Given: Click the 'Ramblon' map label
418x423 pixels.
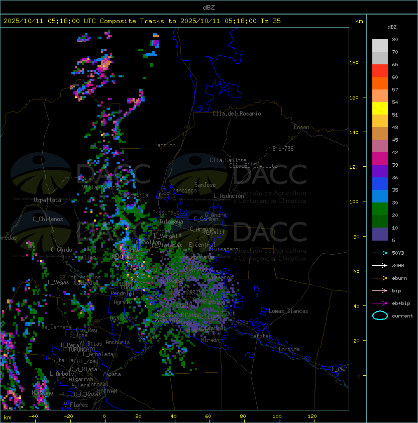Looking at the screenshot, I should coord(165,145).
